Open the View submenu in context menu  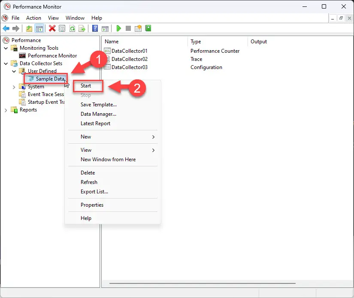(113, 150)
